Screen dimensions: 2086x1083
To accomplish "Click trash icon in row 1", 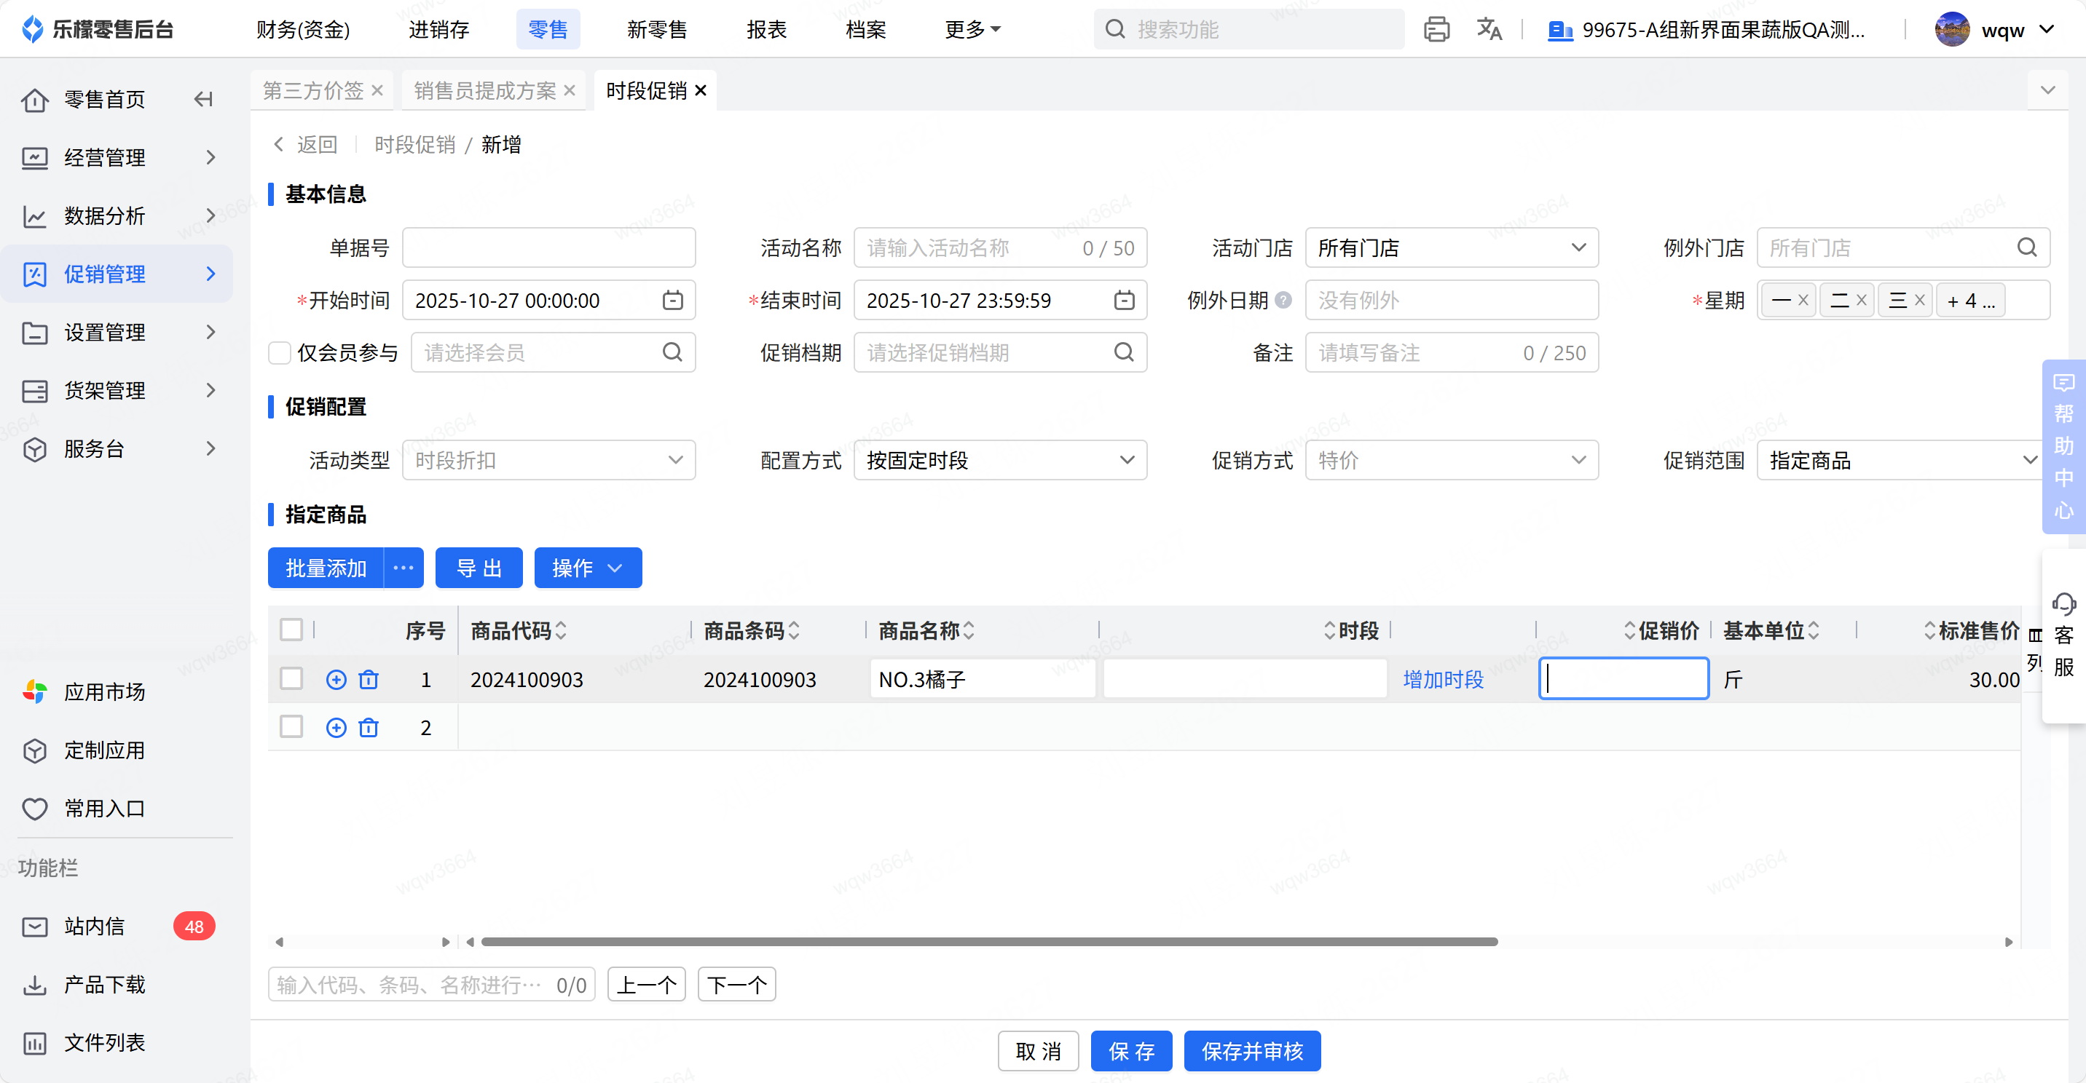I will click(x=369, y=679).
